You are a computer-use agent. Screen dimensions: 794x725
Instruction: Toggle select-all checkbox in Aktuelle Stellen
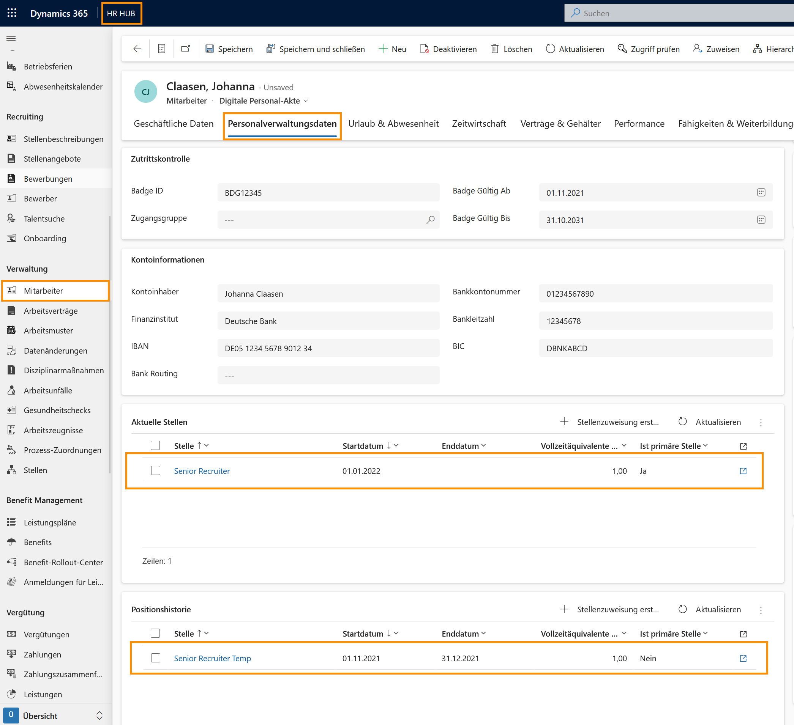coord(155,445)
